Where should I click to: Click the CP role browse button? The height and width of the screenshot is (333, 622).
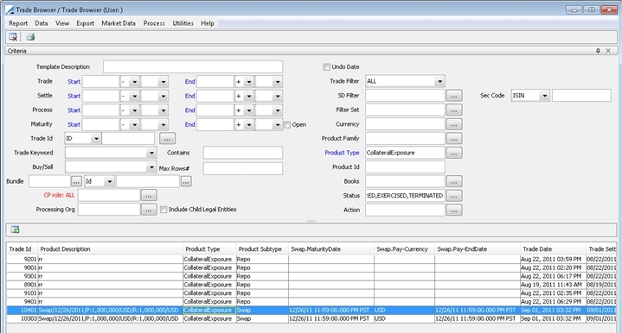[x=148, y=195]
